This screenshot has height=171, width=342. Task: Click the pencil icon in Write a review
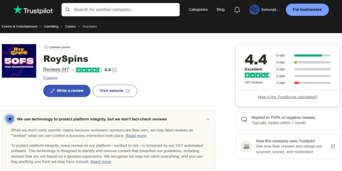click(x=52, y=91)
